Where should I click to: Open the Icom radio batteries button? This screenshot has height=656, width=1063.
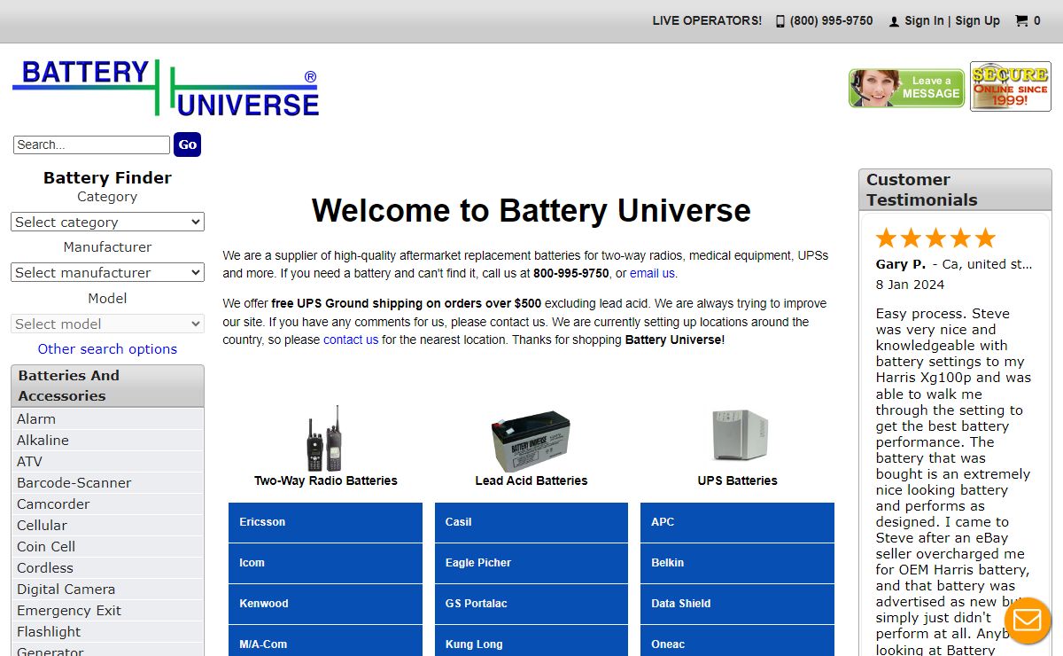[325, 563]
